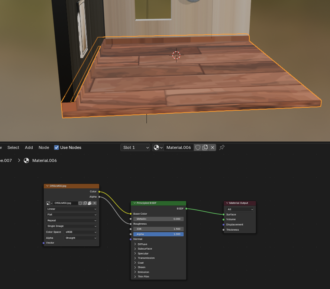Click the Displacement input socket
330x289 pixels.
223,225
